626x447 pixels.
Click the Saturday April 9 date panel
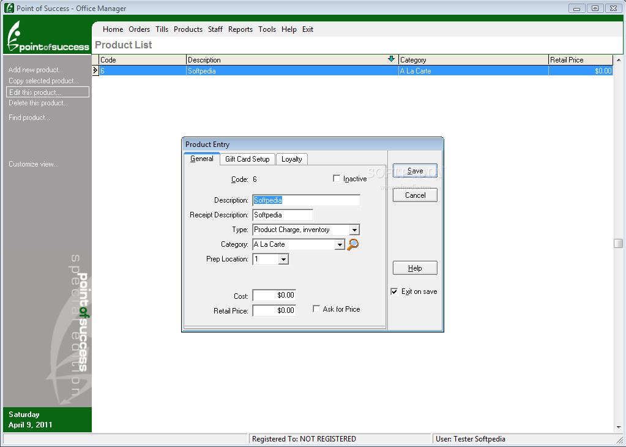coord(48,419)
